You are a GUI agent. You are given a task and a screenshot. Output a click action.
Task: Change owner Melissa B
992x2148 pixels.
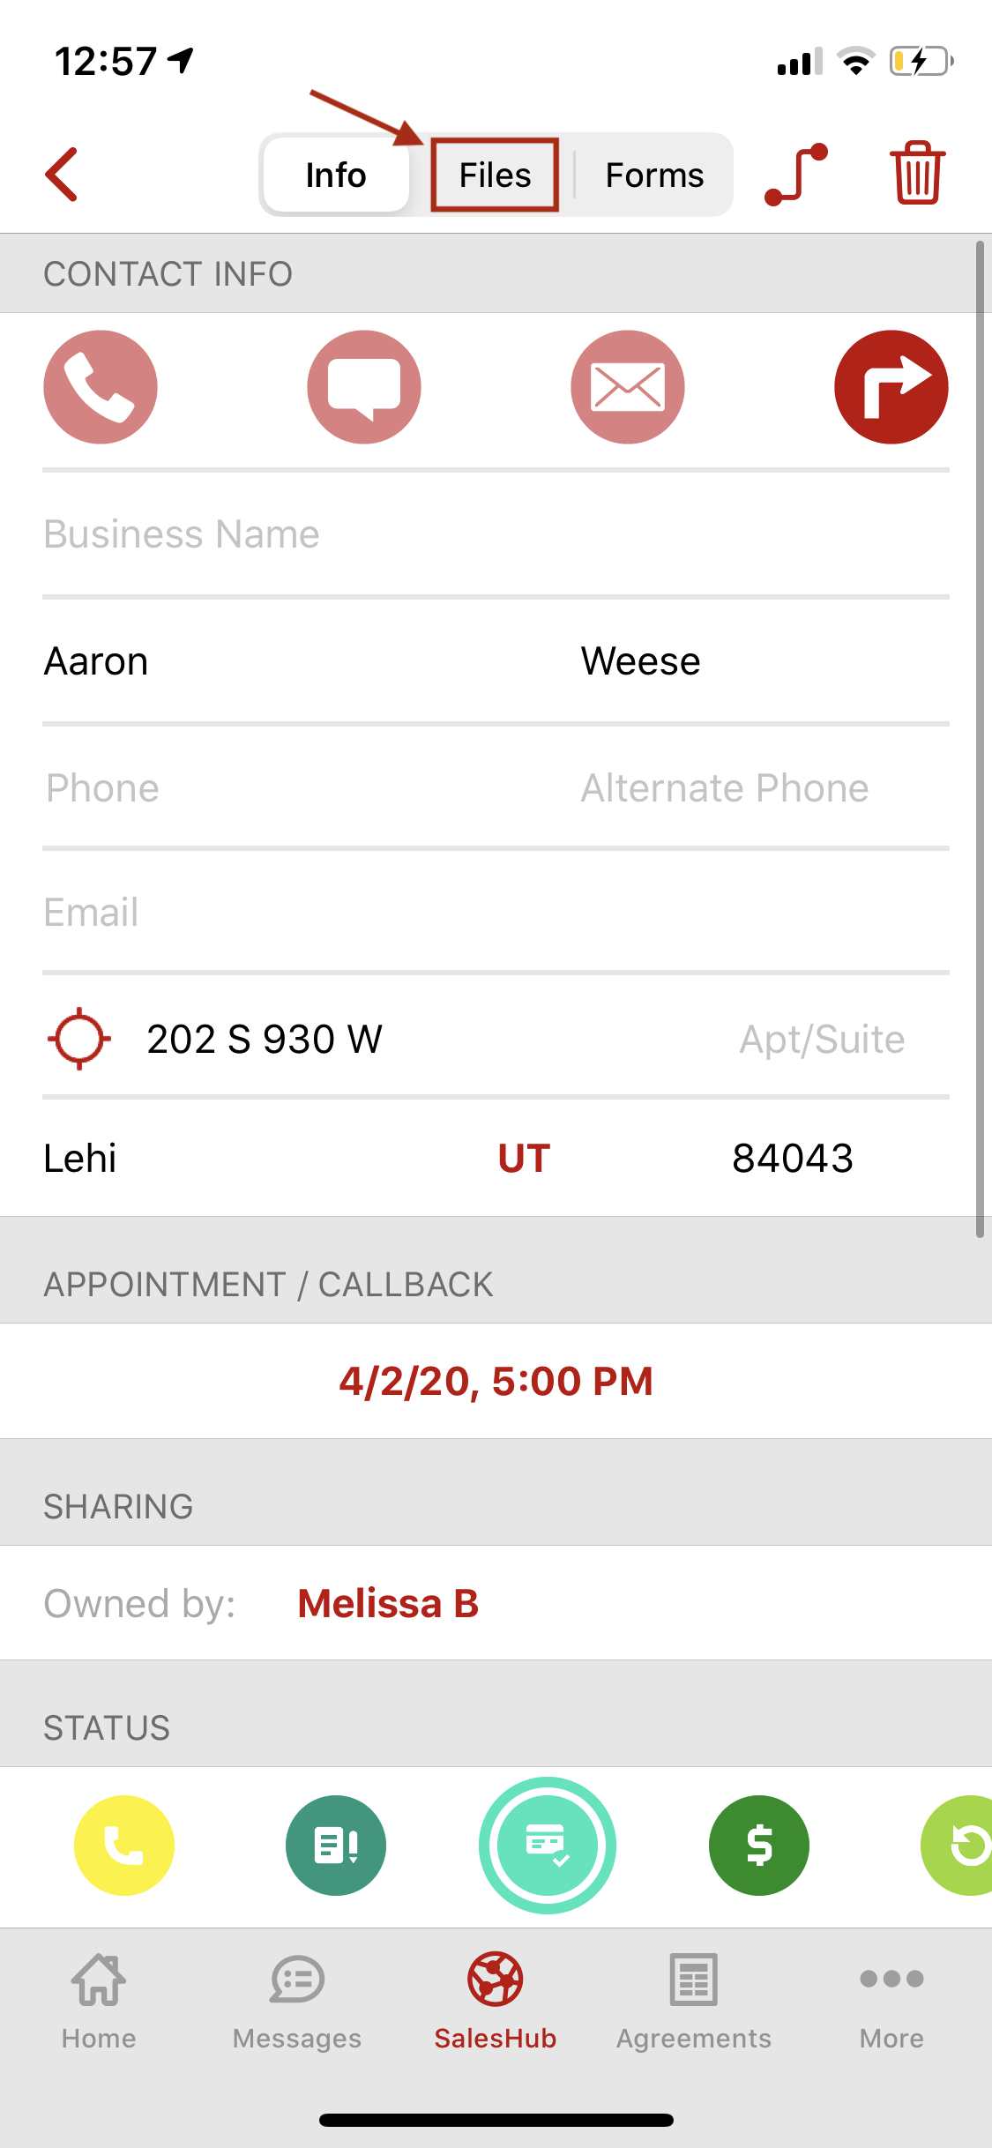[x=388, y=1603]
